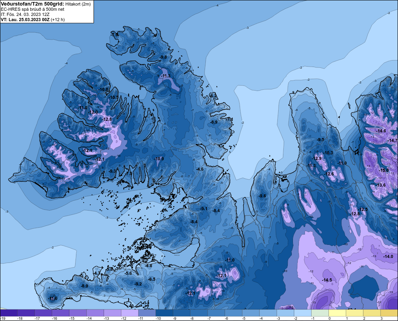
Task: Click the 'IT: Fös. 24. 03. 2023 12Z' line
Action: tap(25, 14)
